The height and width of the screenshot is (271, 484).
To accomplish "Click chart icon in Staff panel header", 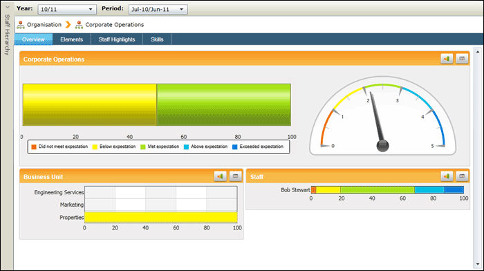I will point(447,176).
